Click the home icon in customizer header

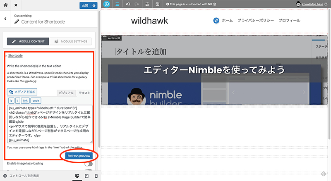[5, 5]
